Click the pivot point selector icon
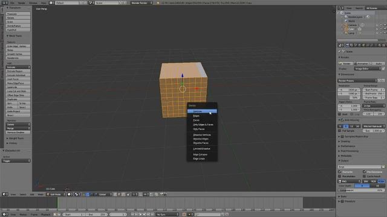This screenshot has width=387, height=217. 77,194
